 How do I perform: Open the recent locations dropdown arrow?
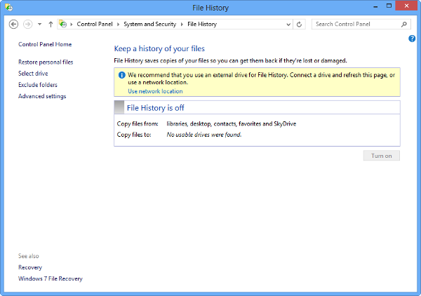[x=39, y=24]
